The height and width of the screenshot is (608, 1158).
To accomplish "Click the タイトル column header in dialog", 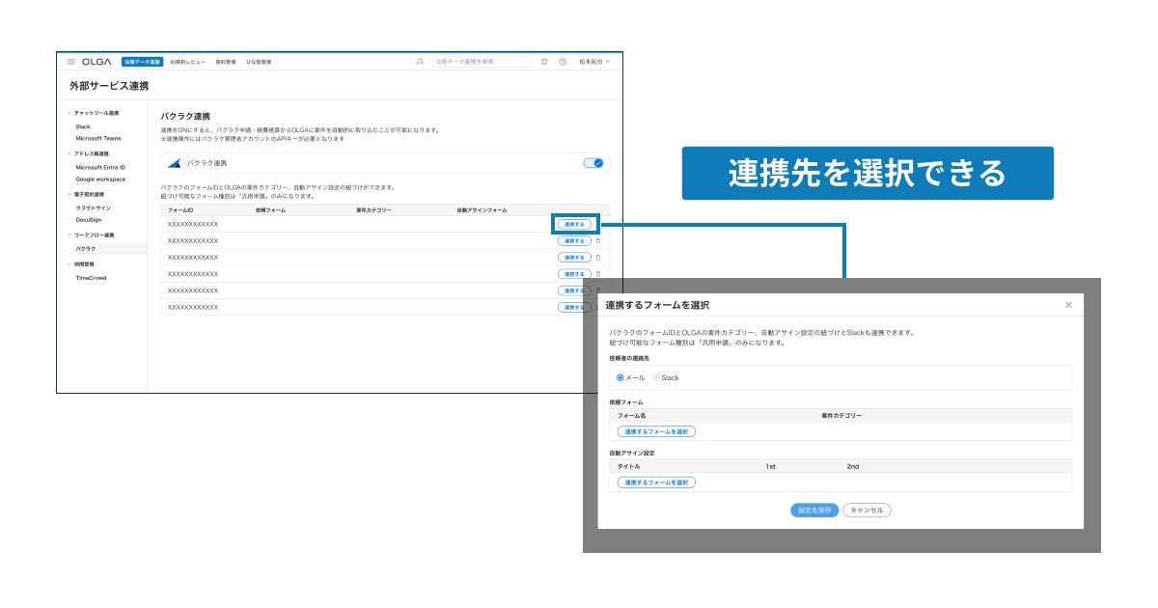I will point(628,466).
